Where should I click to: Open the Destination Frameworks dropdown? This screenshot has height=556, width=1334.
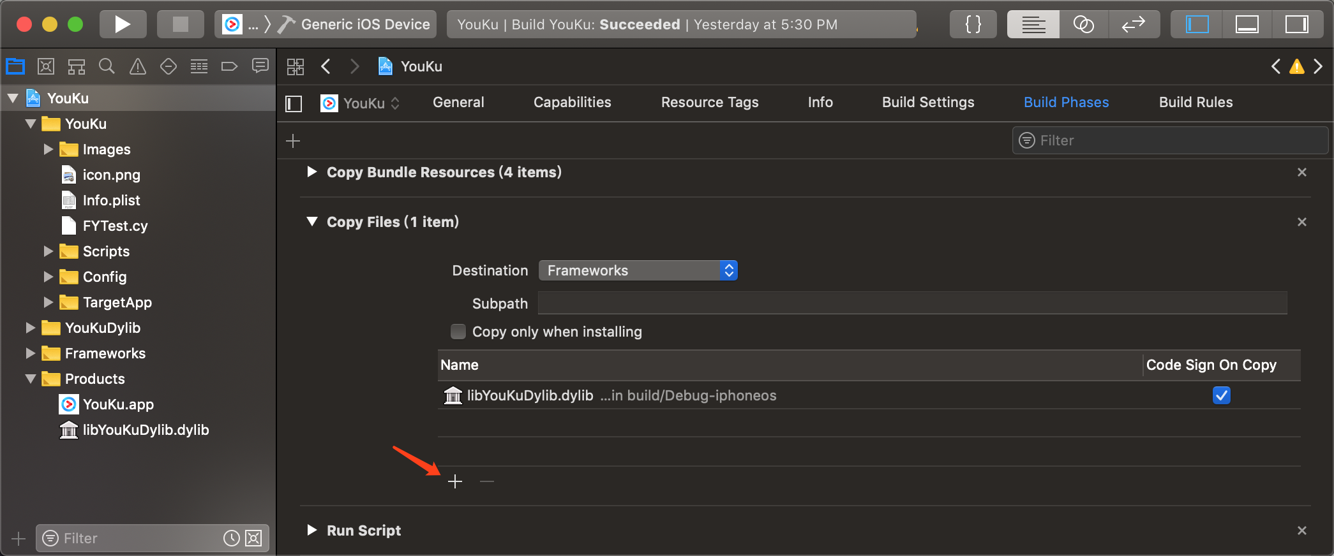click(638, 270)
